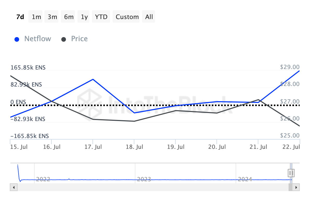The height and width of the screenshot is (206, 310).
Task: Click the Price line low at 18 Jul
Action: coord(134,121)
